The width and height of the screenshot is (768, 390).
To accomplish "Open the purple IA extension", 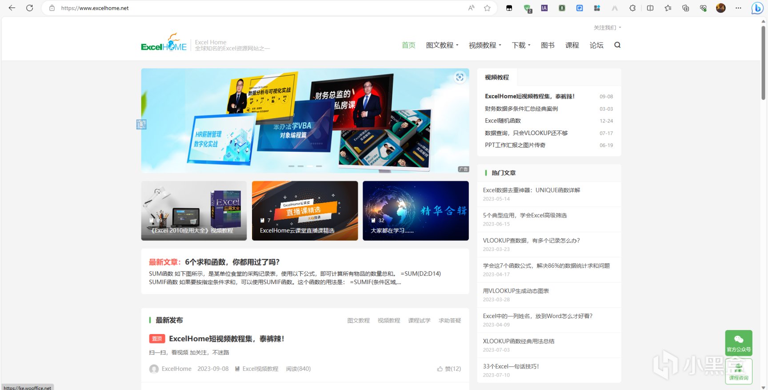I will 544,8.
